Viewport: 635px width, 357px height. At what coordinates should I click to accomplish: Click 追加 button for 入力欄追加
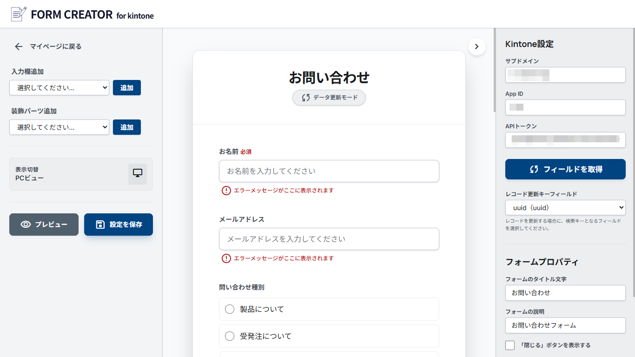tap(127, 87)
